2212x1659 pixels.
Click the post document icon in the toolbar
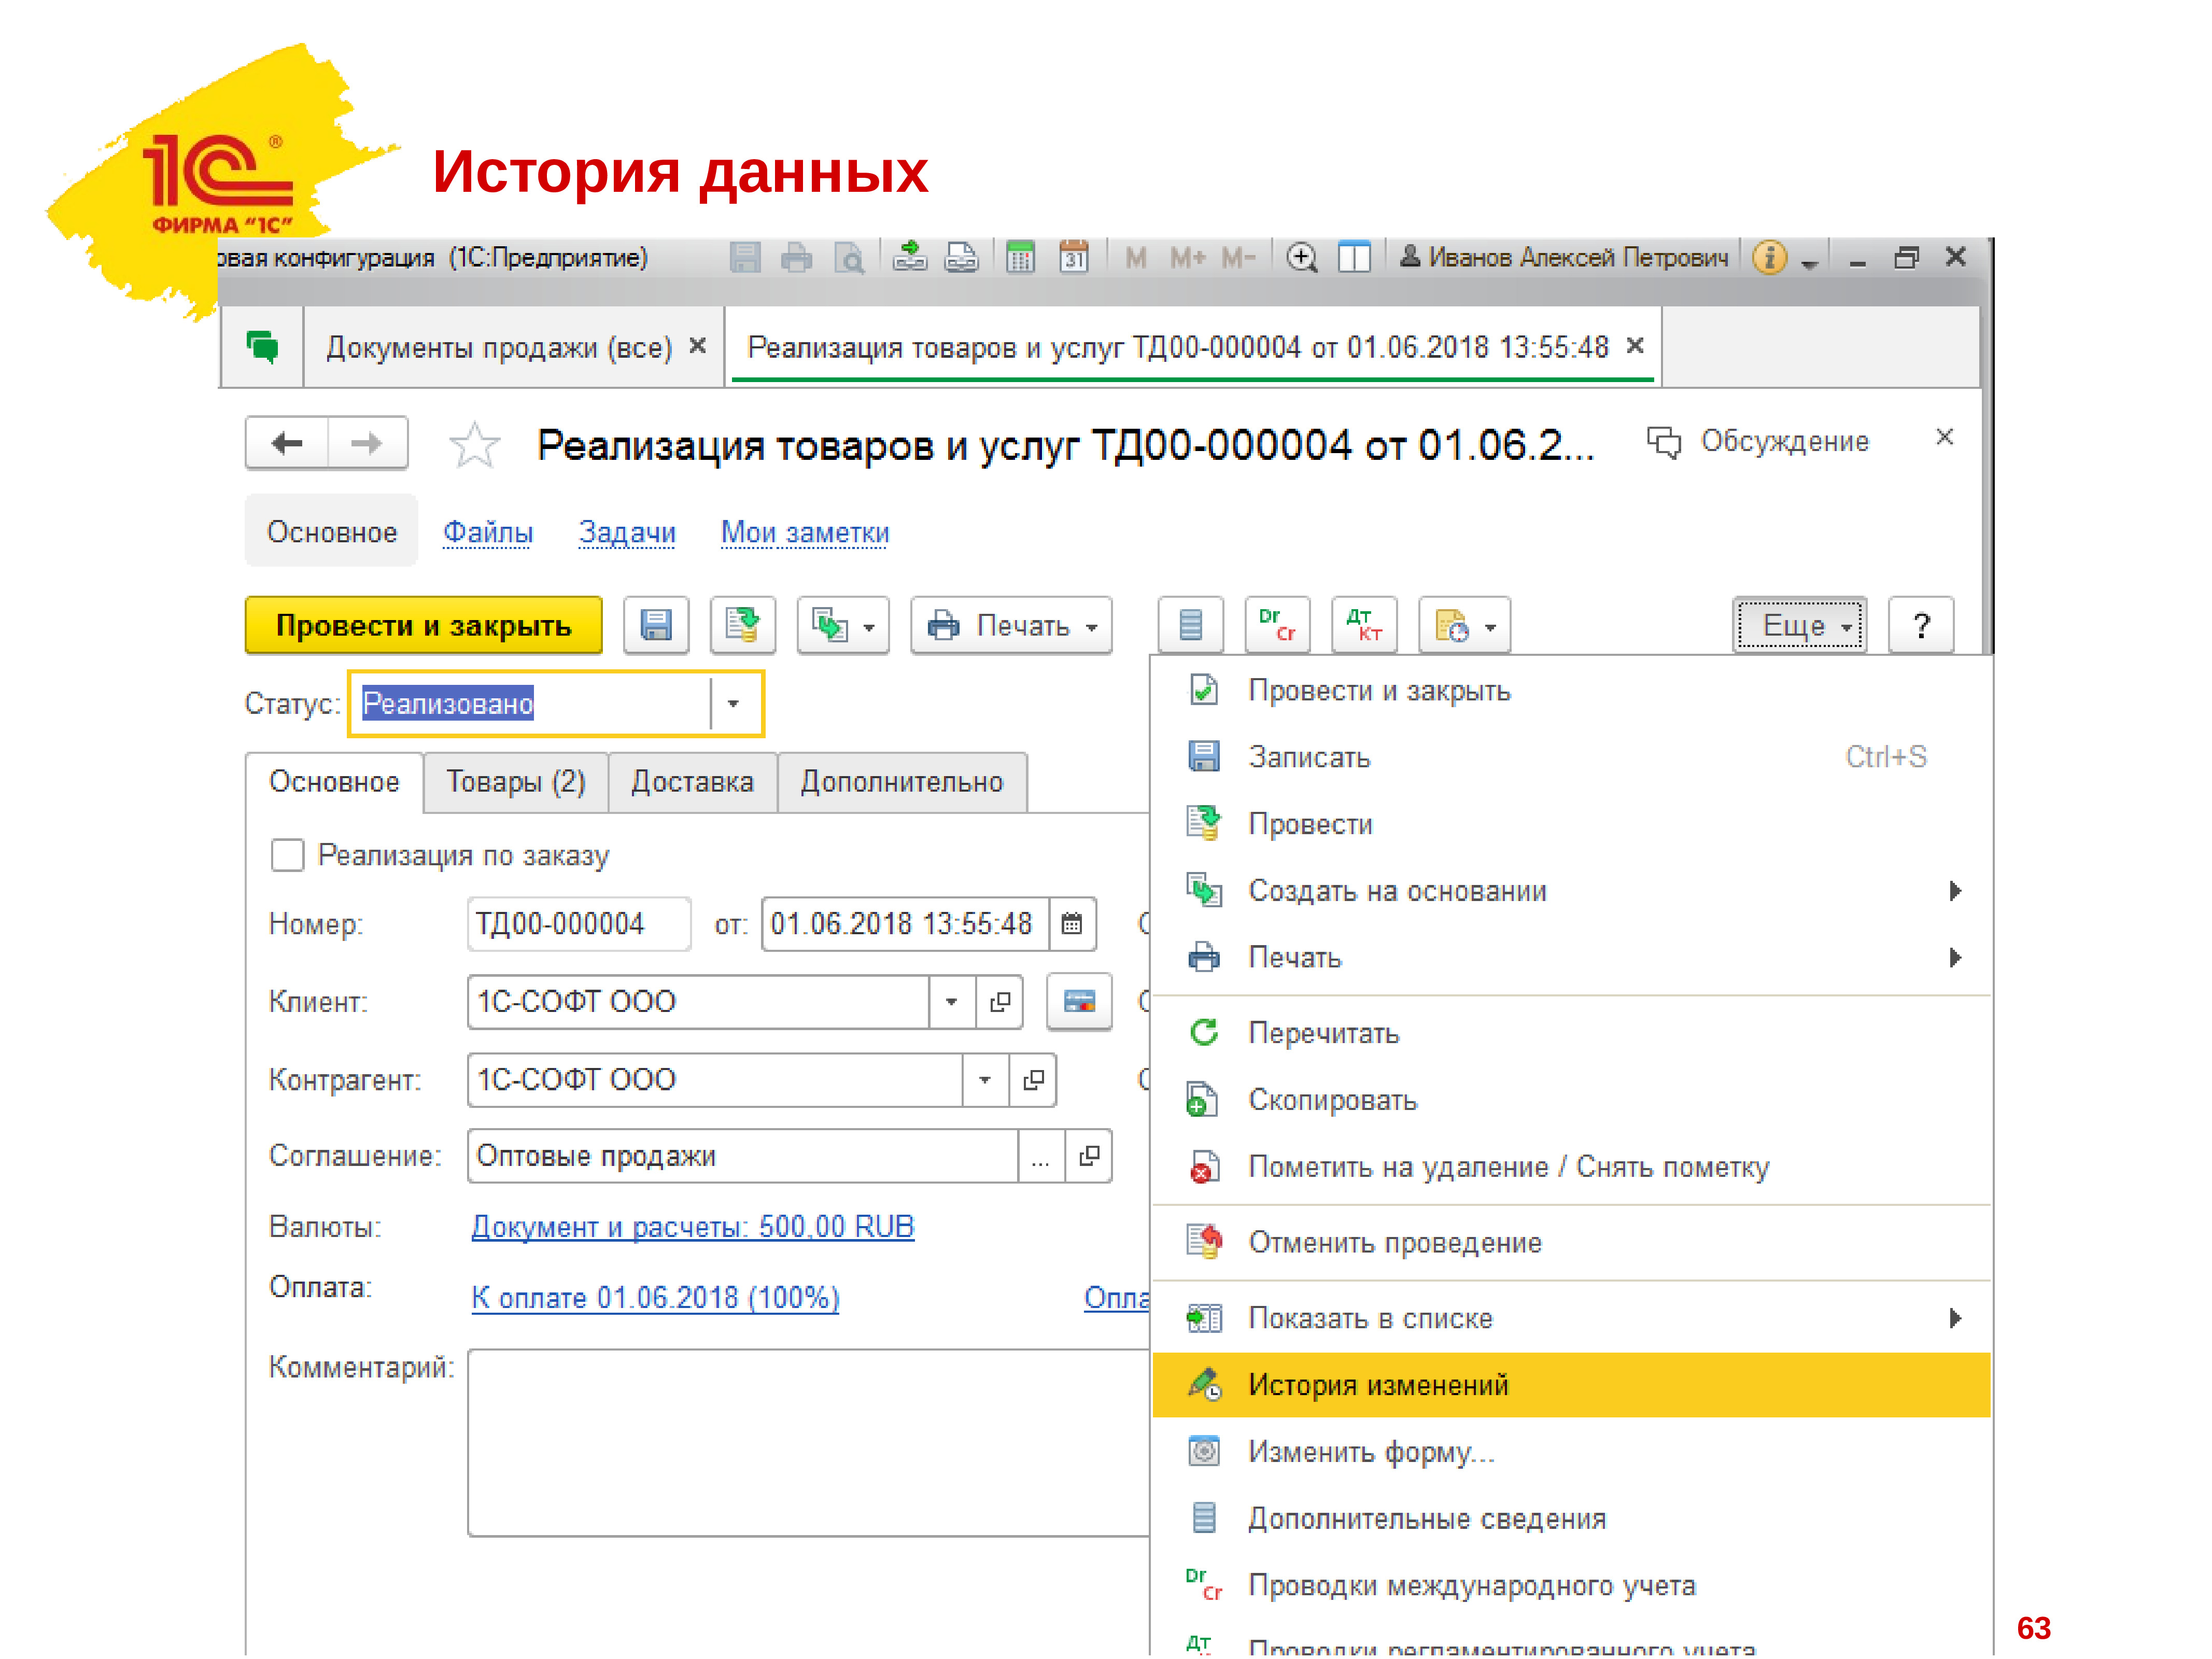pyautogui.click(x=742, y=626)
